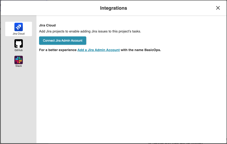The width and height of the screenshot is (227, 144).
Task: Click the Integrations dialog title
Action: pyautogui.click(x=114, y=8)
